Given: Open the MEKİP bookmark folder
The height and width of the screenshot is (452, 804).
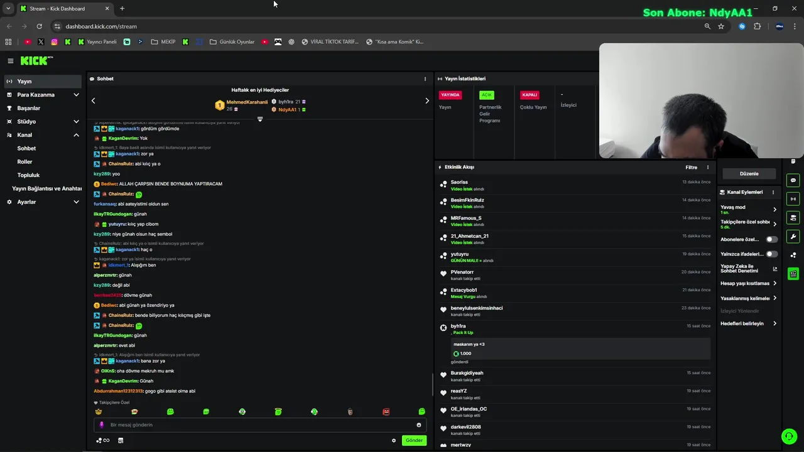Looking at the screenshot, I should tap(163, 42).
